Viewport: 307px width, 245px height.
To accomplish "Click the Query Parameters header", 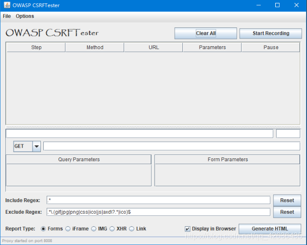I will (x=79, y=159).
